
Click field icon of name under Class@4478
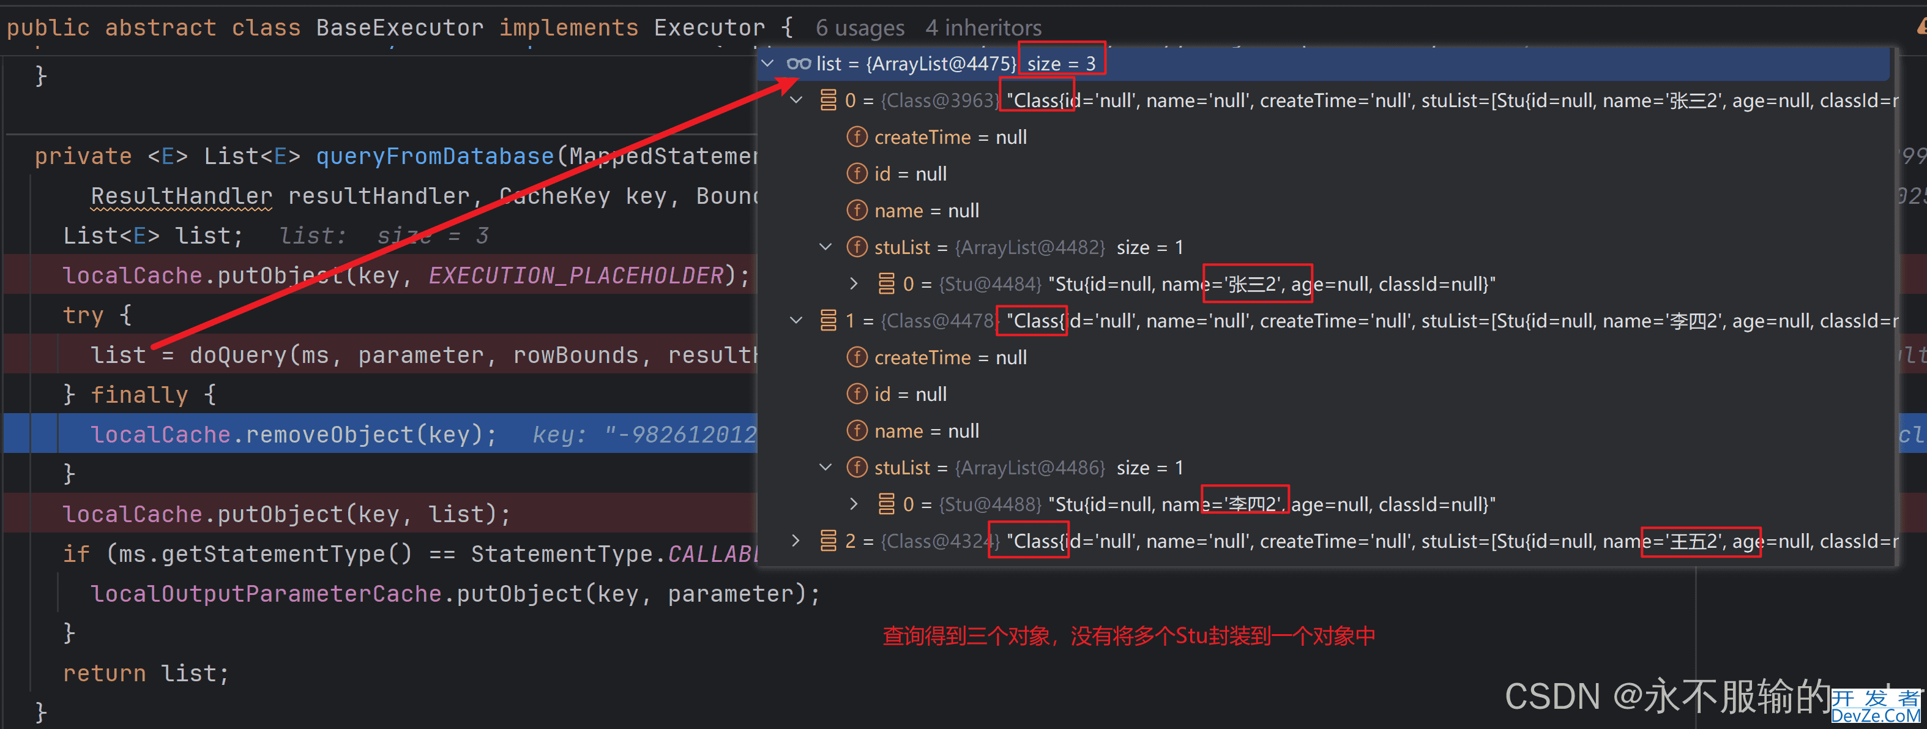tap(857, 430)
